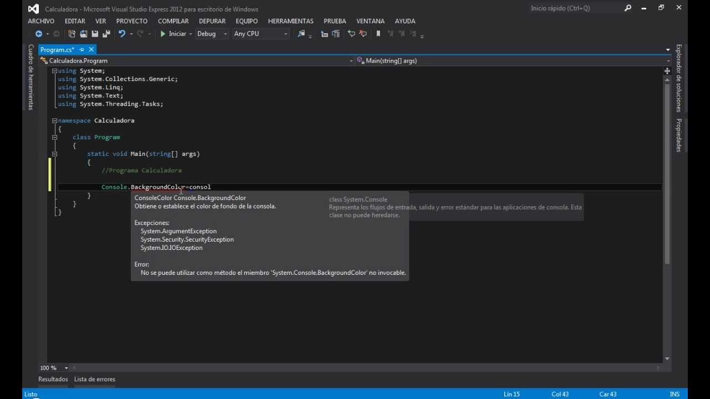Screen dimensions: 710x399
Task: Open the VER menu
Action: tap(100, 21)
